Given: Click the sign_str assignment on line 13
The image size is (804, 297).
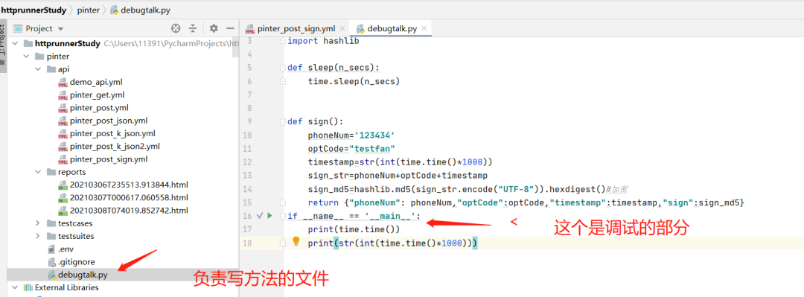Looking at the screenshot, I should [x=398, y=176].
